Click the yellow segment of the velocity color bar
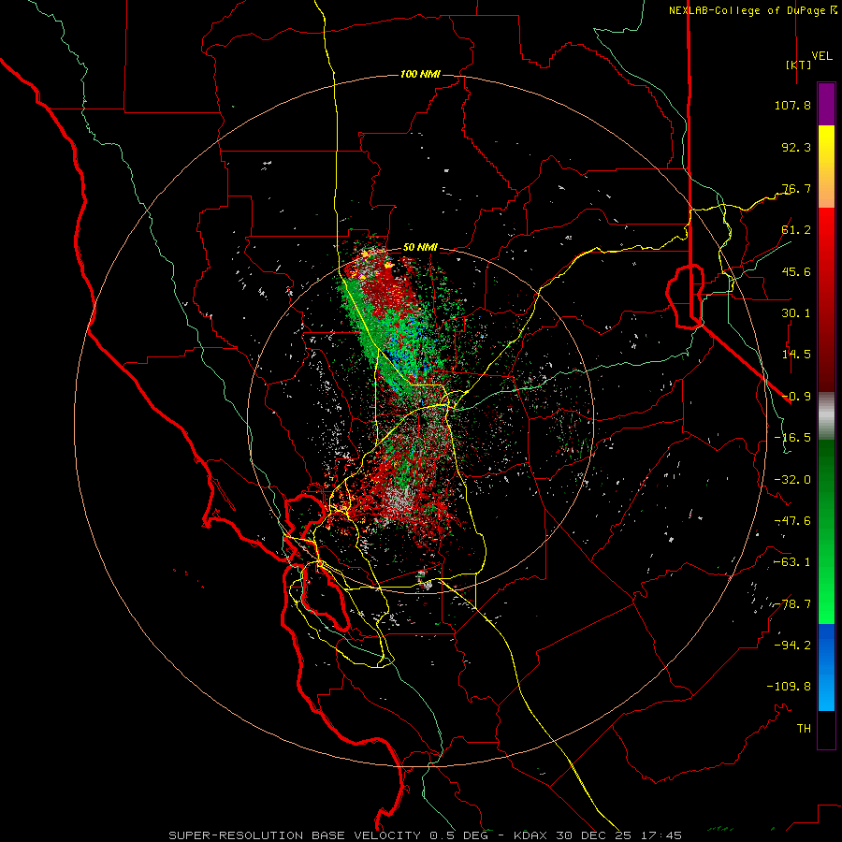Screen dimensions: 842x842 pyautogui.click(x=826, y=167)
